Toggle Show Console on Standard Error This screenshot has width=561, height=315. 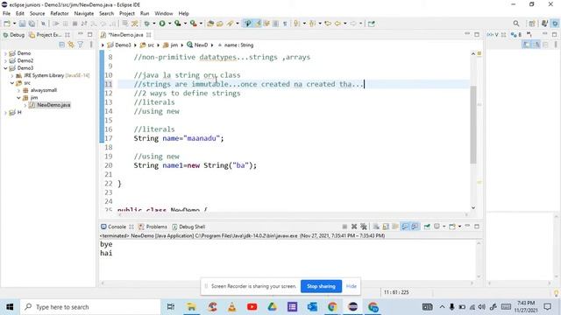[415, 227]
